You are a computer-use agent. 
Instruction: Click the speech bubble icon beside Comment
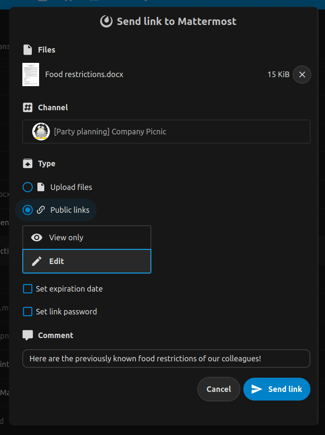pyautogui.click(x=27, y=335)
